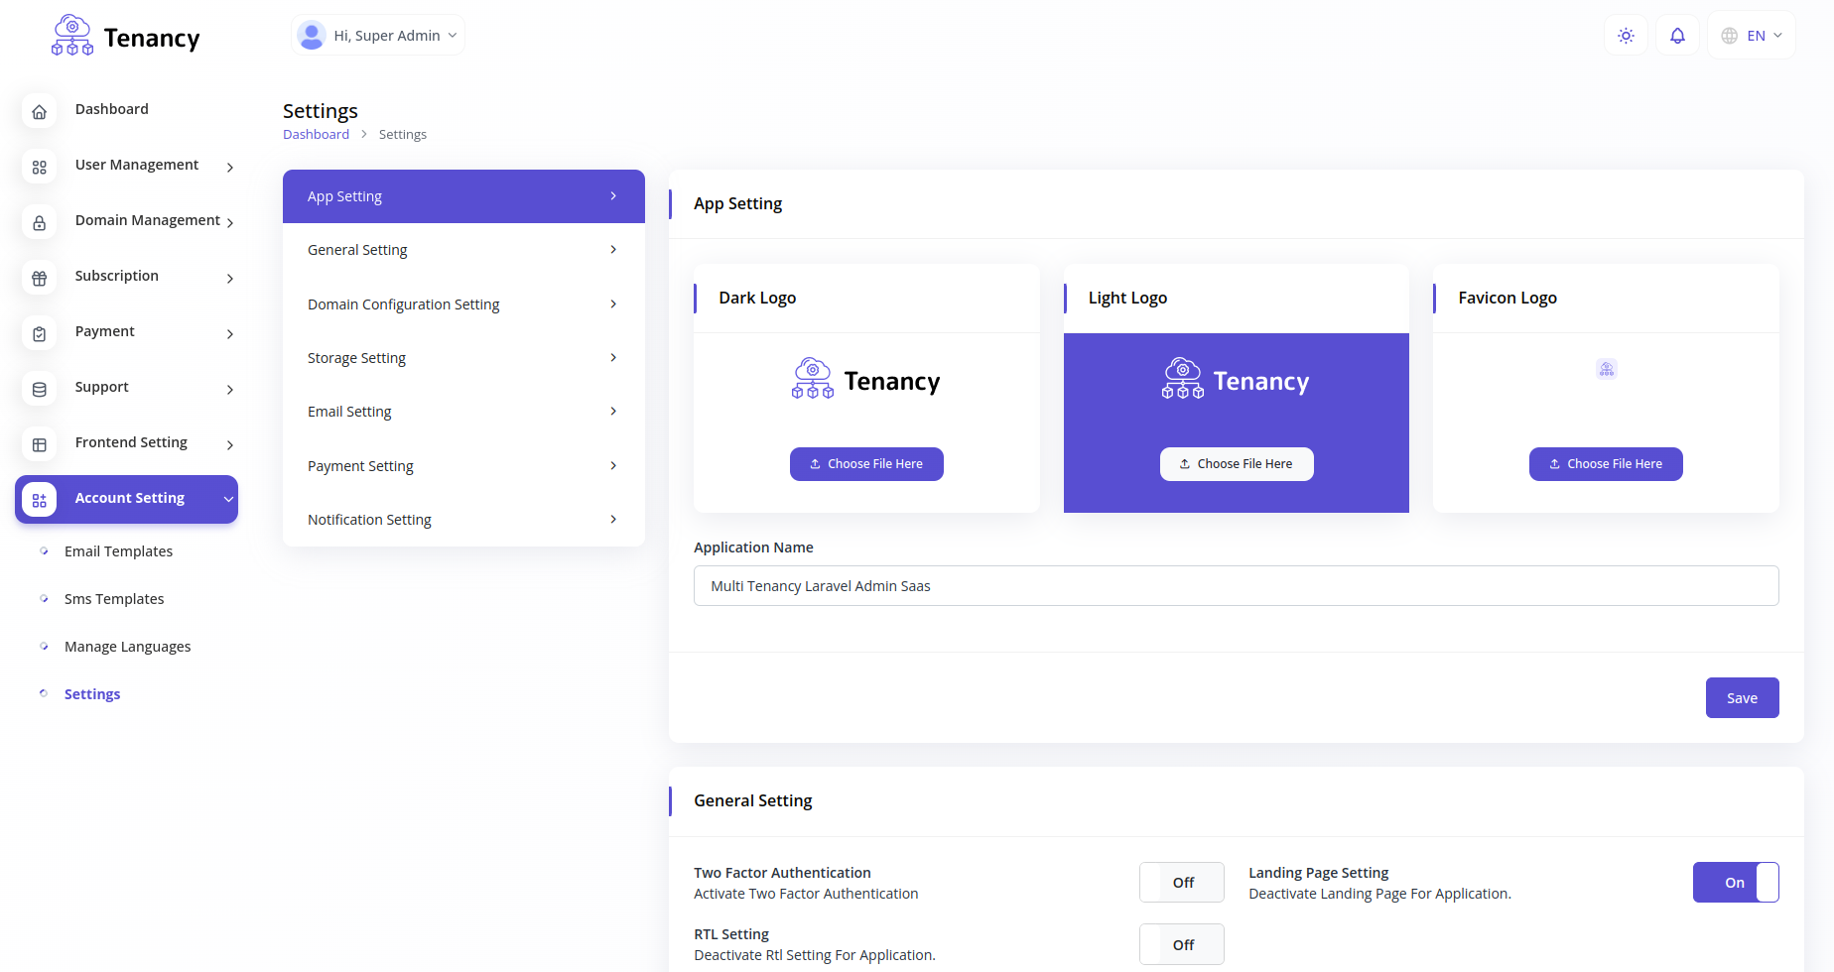Click the Support database icon
The height and width of the screenshot is (972, 1834).
(x=40, y=390)
